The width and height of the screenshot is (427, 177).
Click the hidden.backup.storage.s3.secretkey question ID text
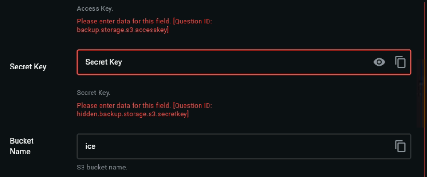click(x=133, y=114)
